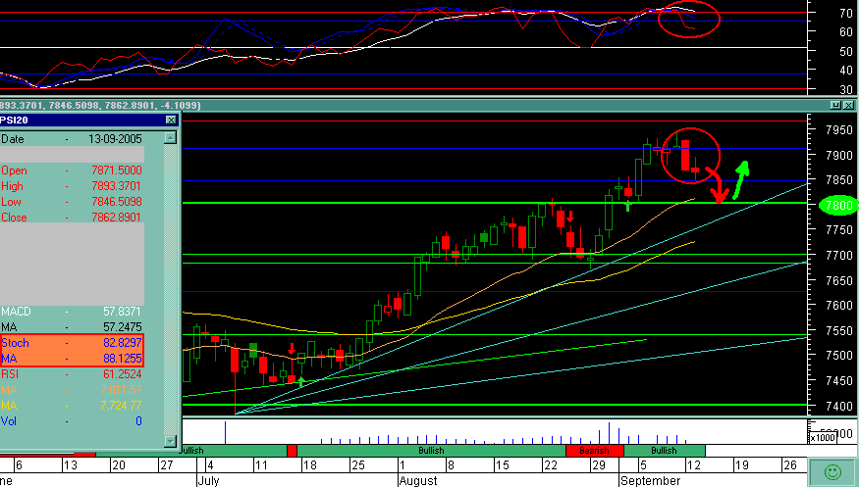This screenshot has height=487, width=859.
Task: Close the price chart window
Action: point(848,105)
